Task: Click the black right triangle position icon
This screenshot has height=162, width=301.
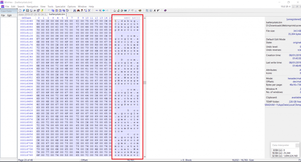Action: coord(158,11)
